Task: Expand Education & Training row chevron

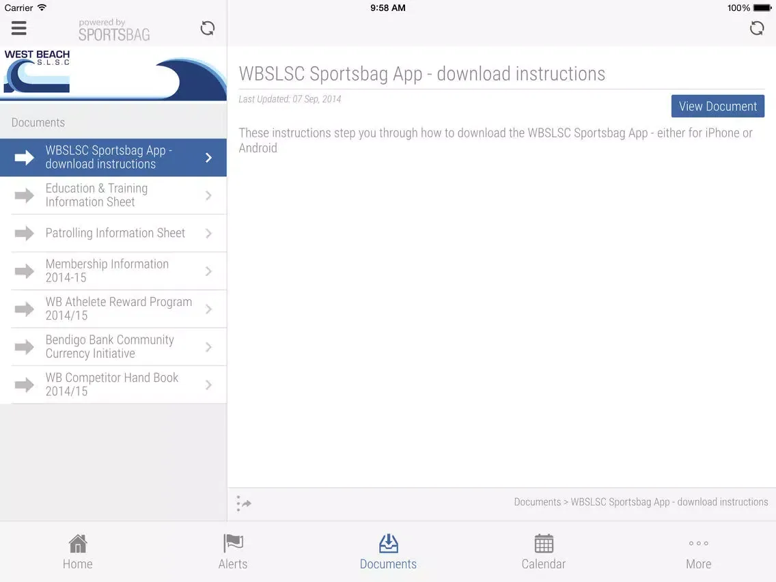Action: click(x=208, y=195)
